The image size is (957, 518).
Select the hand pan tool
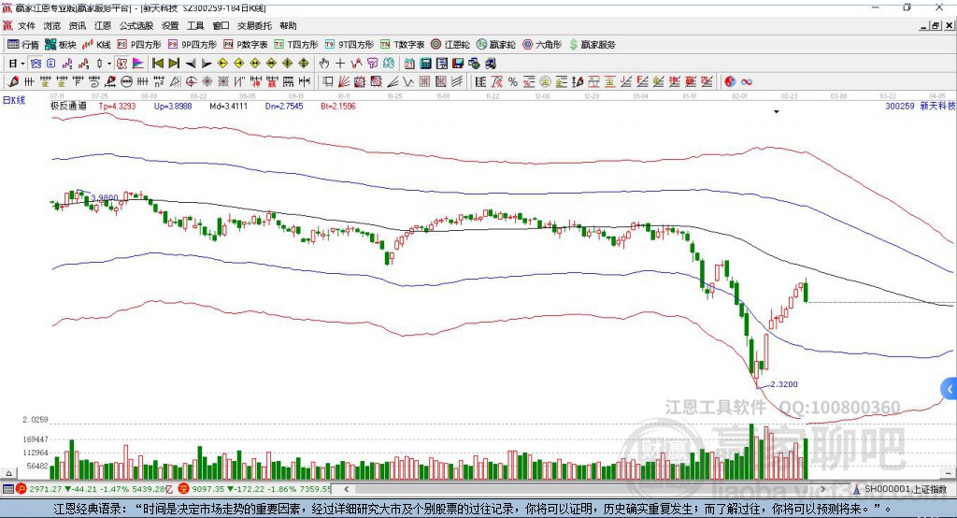[324, 64]
